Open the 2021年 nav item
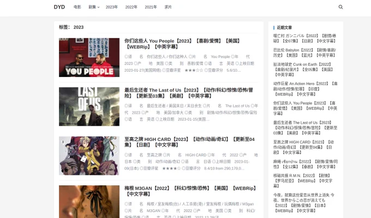The image size is (371, 218). point(151,7)
